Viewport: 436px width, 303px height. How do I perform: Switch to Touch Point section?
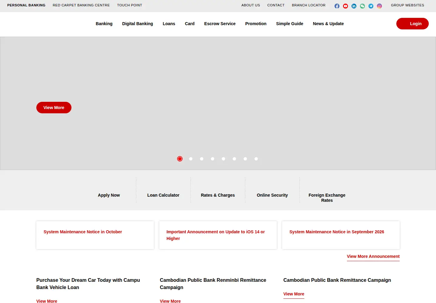pos(130,5)
